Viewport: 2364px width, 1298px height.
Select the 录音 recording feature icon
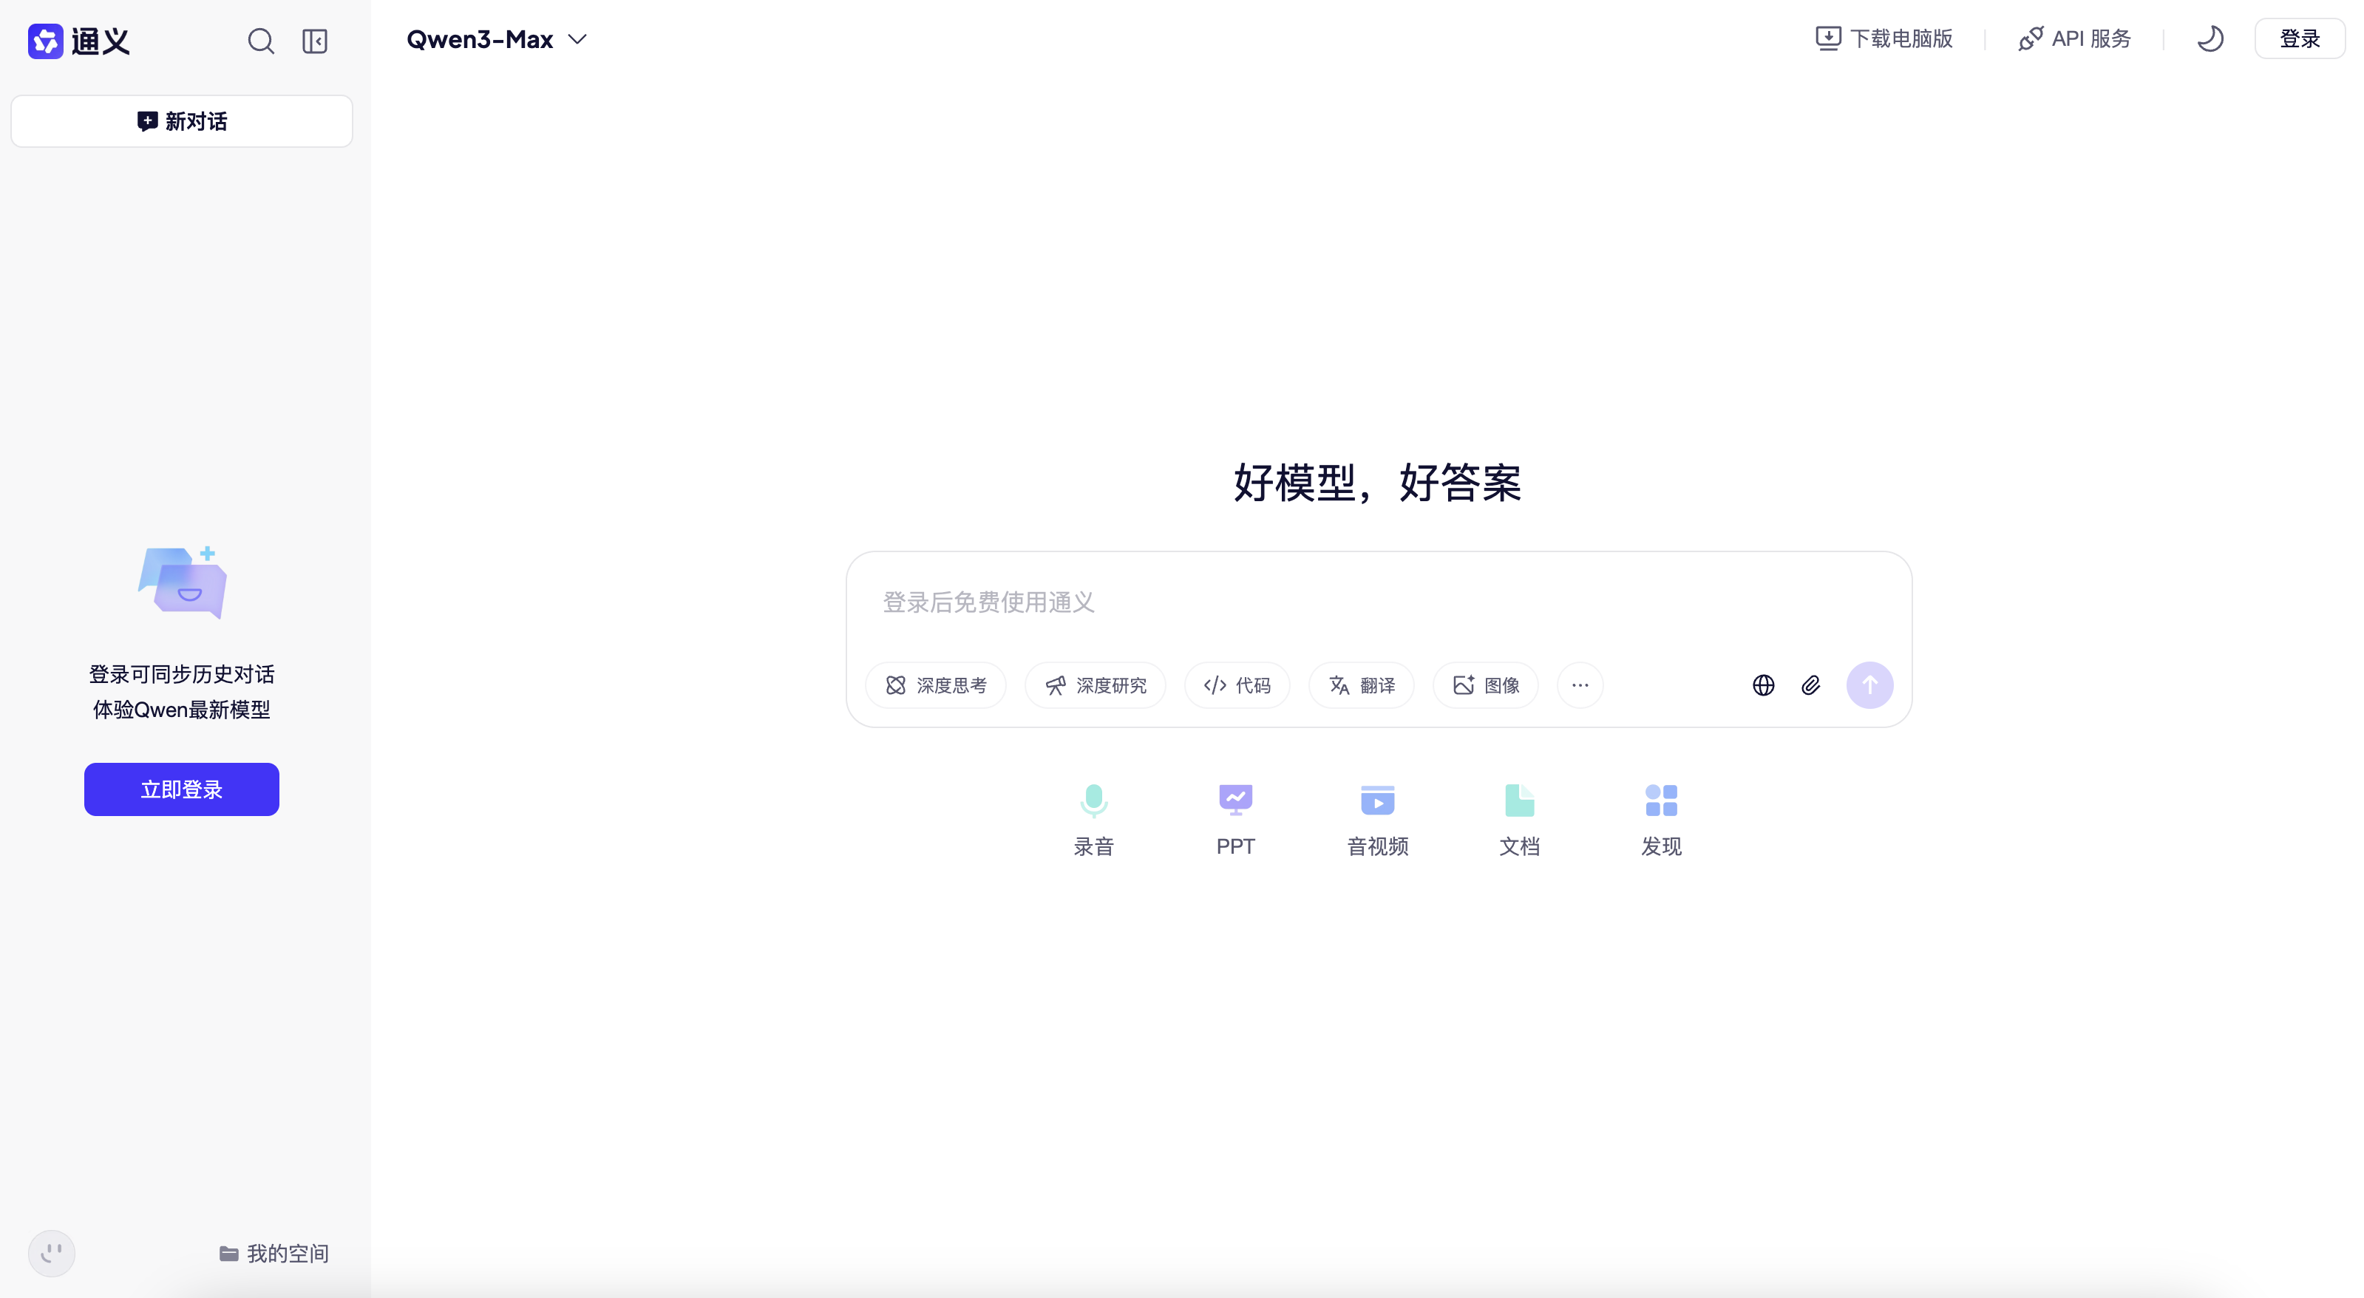[1093, 817]
